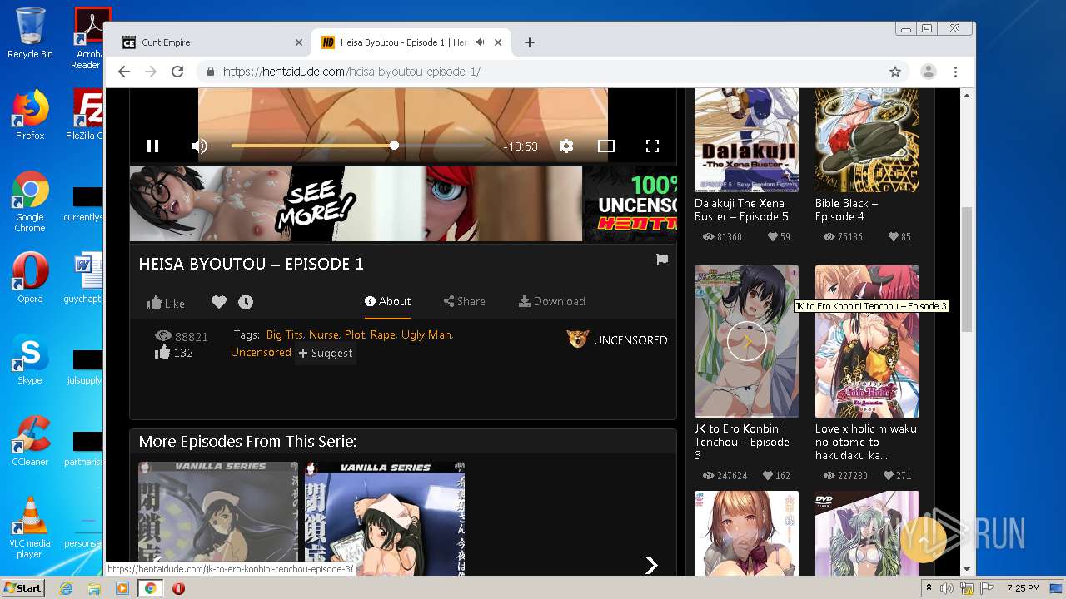Select the CCleaner desktop shortcut
This screenshot has height=599, width=1066.
[x=30, y=442]
